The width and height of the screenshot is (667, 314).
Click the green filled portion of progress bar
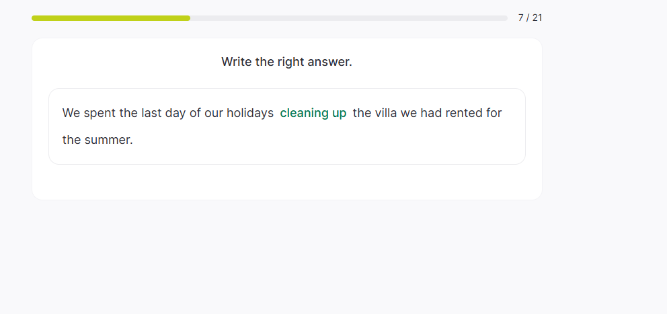coord(111,18)
